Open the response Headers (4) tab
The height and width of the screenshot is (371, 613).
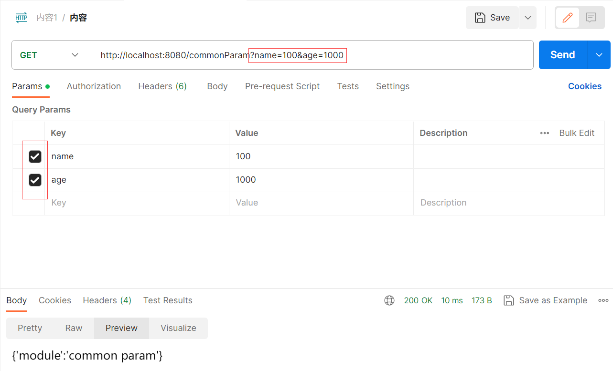(x=107, y=300)
